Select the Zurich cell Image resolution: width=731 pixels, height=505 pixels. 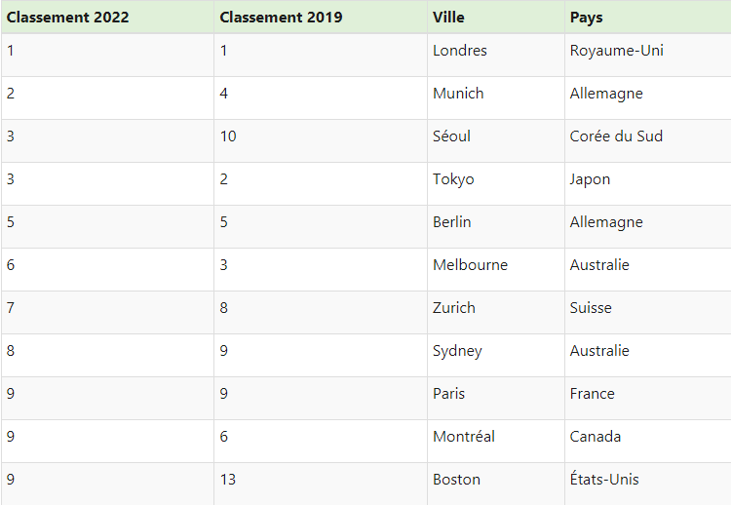495,312
